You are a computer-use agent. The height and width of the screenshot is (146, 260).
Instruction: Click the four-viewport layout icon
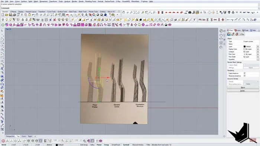point(64,15)
